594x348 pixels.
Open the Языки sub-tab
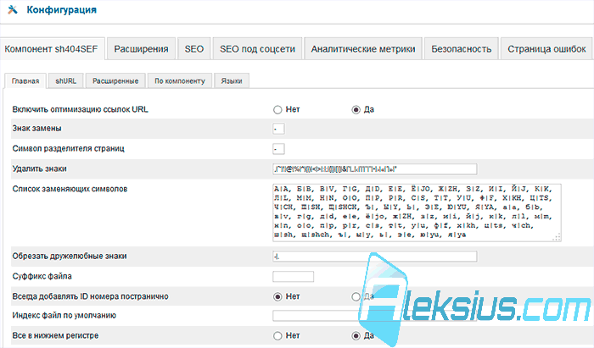(232, 80)
